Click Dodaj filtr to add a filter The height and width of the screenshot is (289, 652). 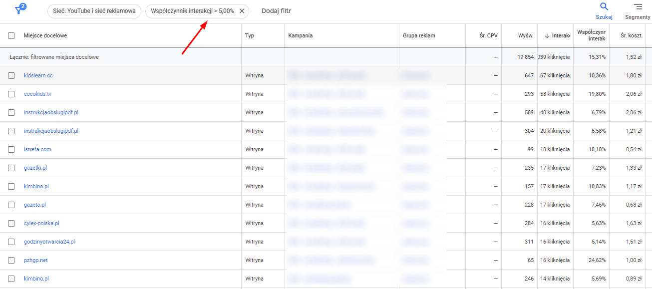coord(276,11)
